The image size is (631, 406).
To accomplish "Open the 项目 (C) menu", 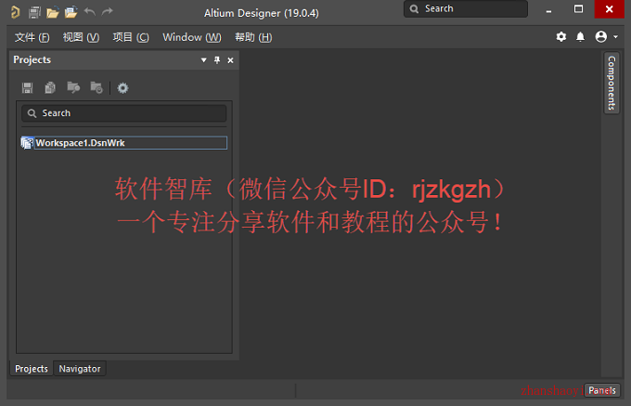I will pos(131,37).
